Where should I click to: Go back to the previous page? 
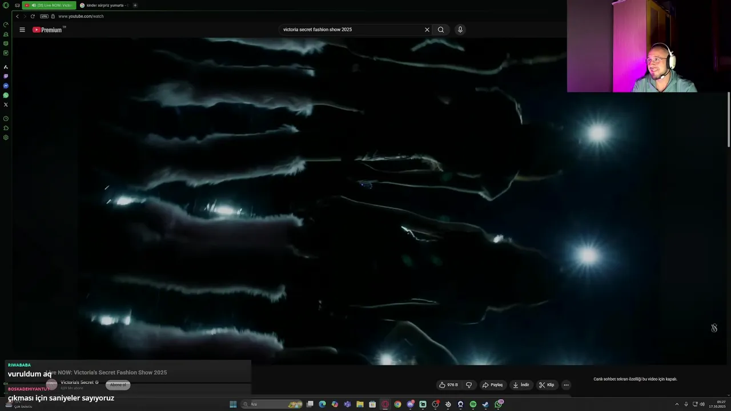(x=17, y=16)
